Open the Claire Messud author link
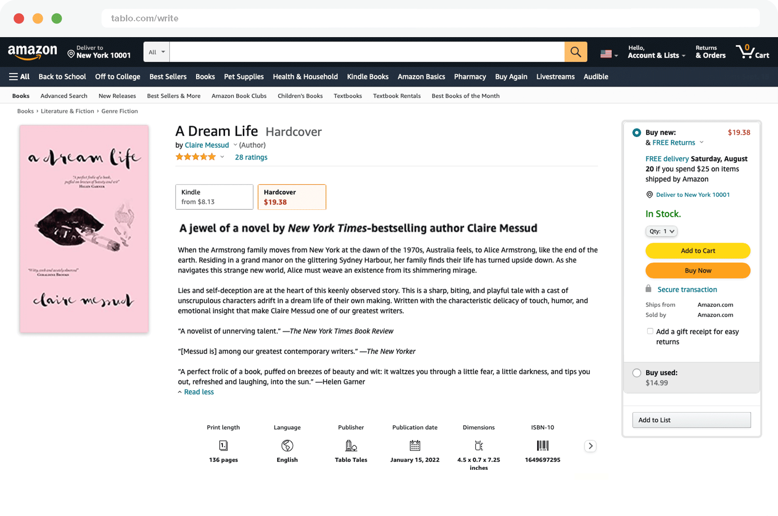778x516 pixels. click(x=207, y=145)
